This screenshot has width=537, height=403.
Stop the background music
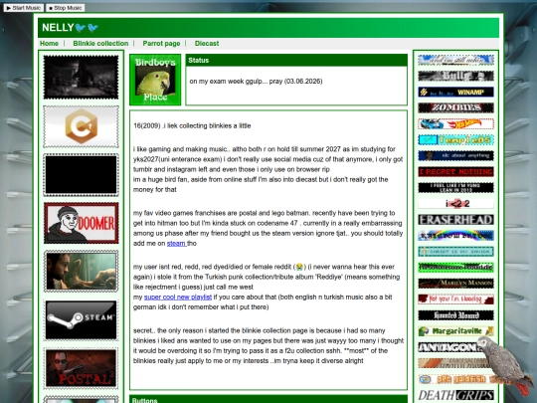tap(65, 8)
